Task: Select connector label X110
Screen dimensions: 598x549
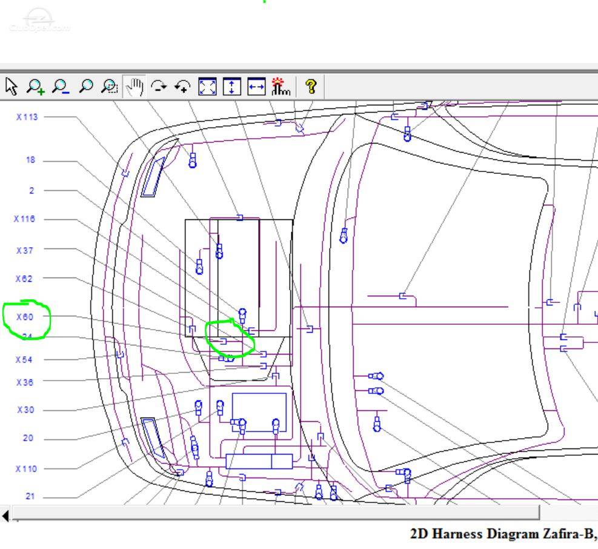Action: click(x=26, y=469)
